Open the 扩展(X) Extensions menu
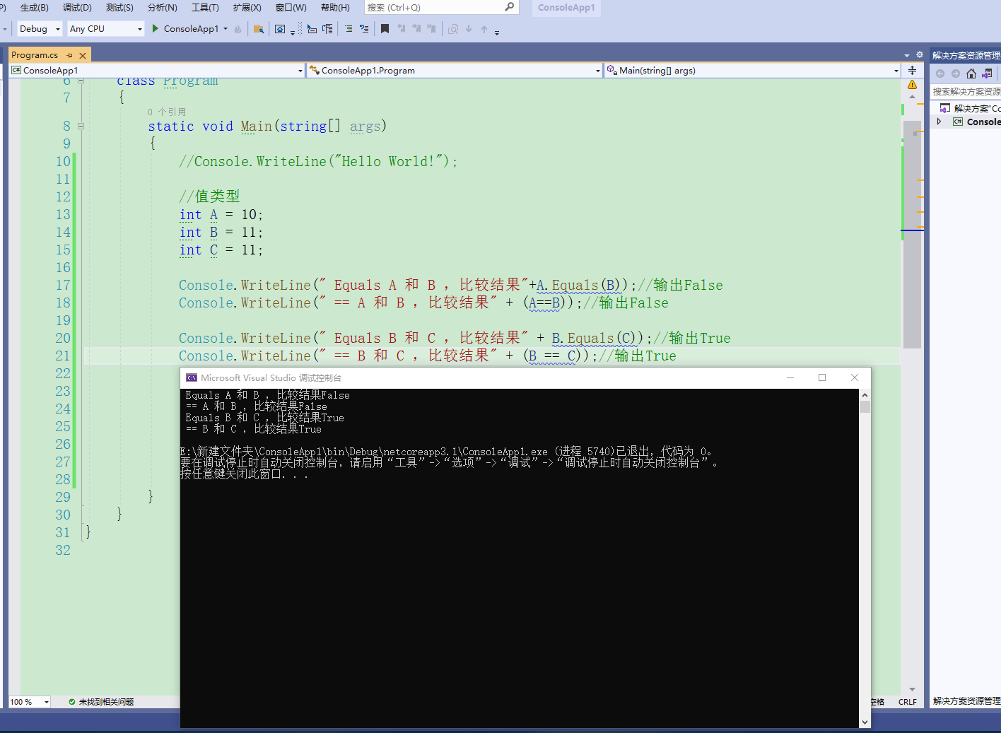This screenshot has width=1001, height=733. (x=247, y=8)
